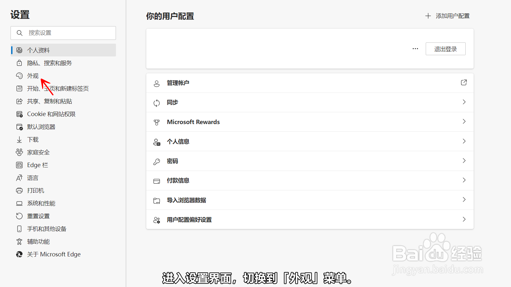Switch to the 默认浏览器 settings section
The height and width of the screenshot is (287, 511).
click(41, 127)
